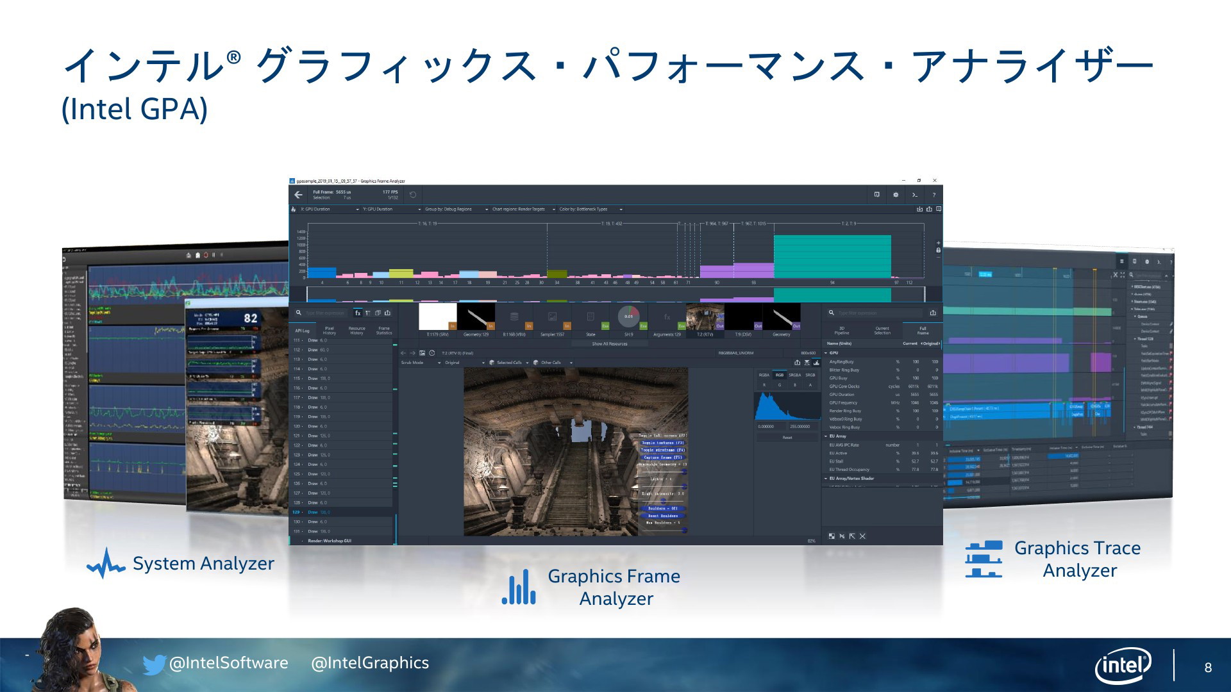Open the Selected Calls dropdown
The image size is (1231, 692).
click(509, 363)
